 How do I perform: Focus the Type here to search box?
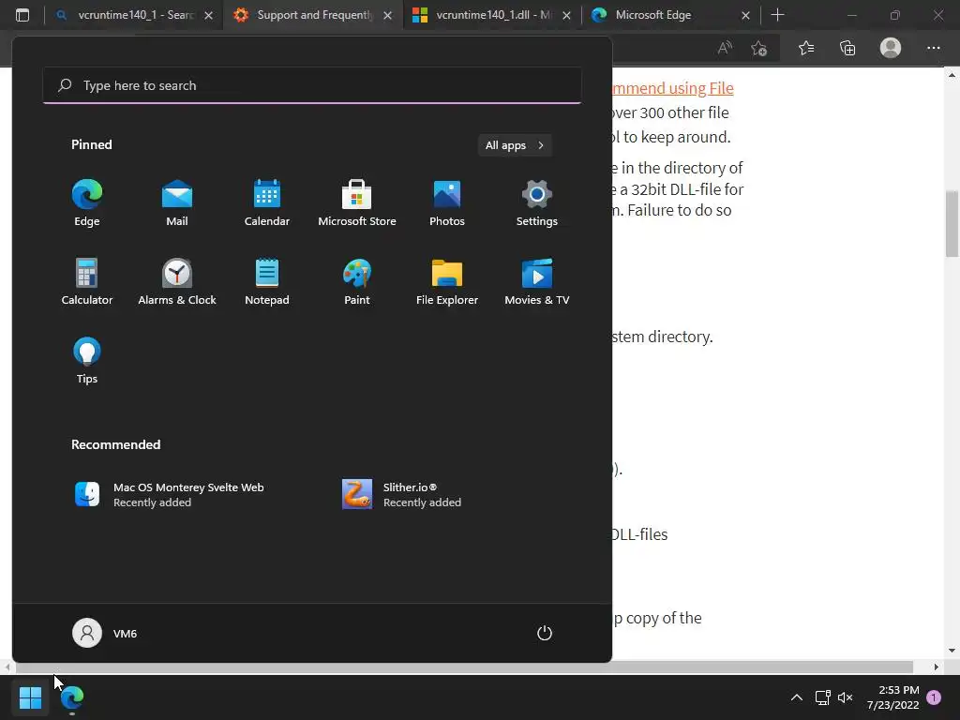pos(312,85)
